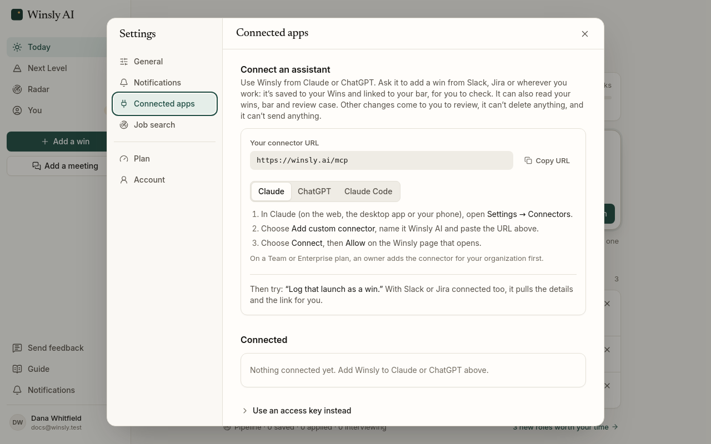This screenshot has height=444, width=711.
Task: Open the Guide book icon
Action: [x=17, y=369]
